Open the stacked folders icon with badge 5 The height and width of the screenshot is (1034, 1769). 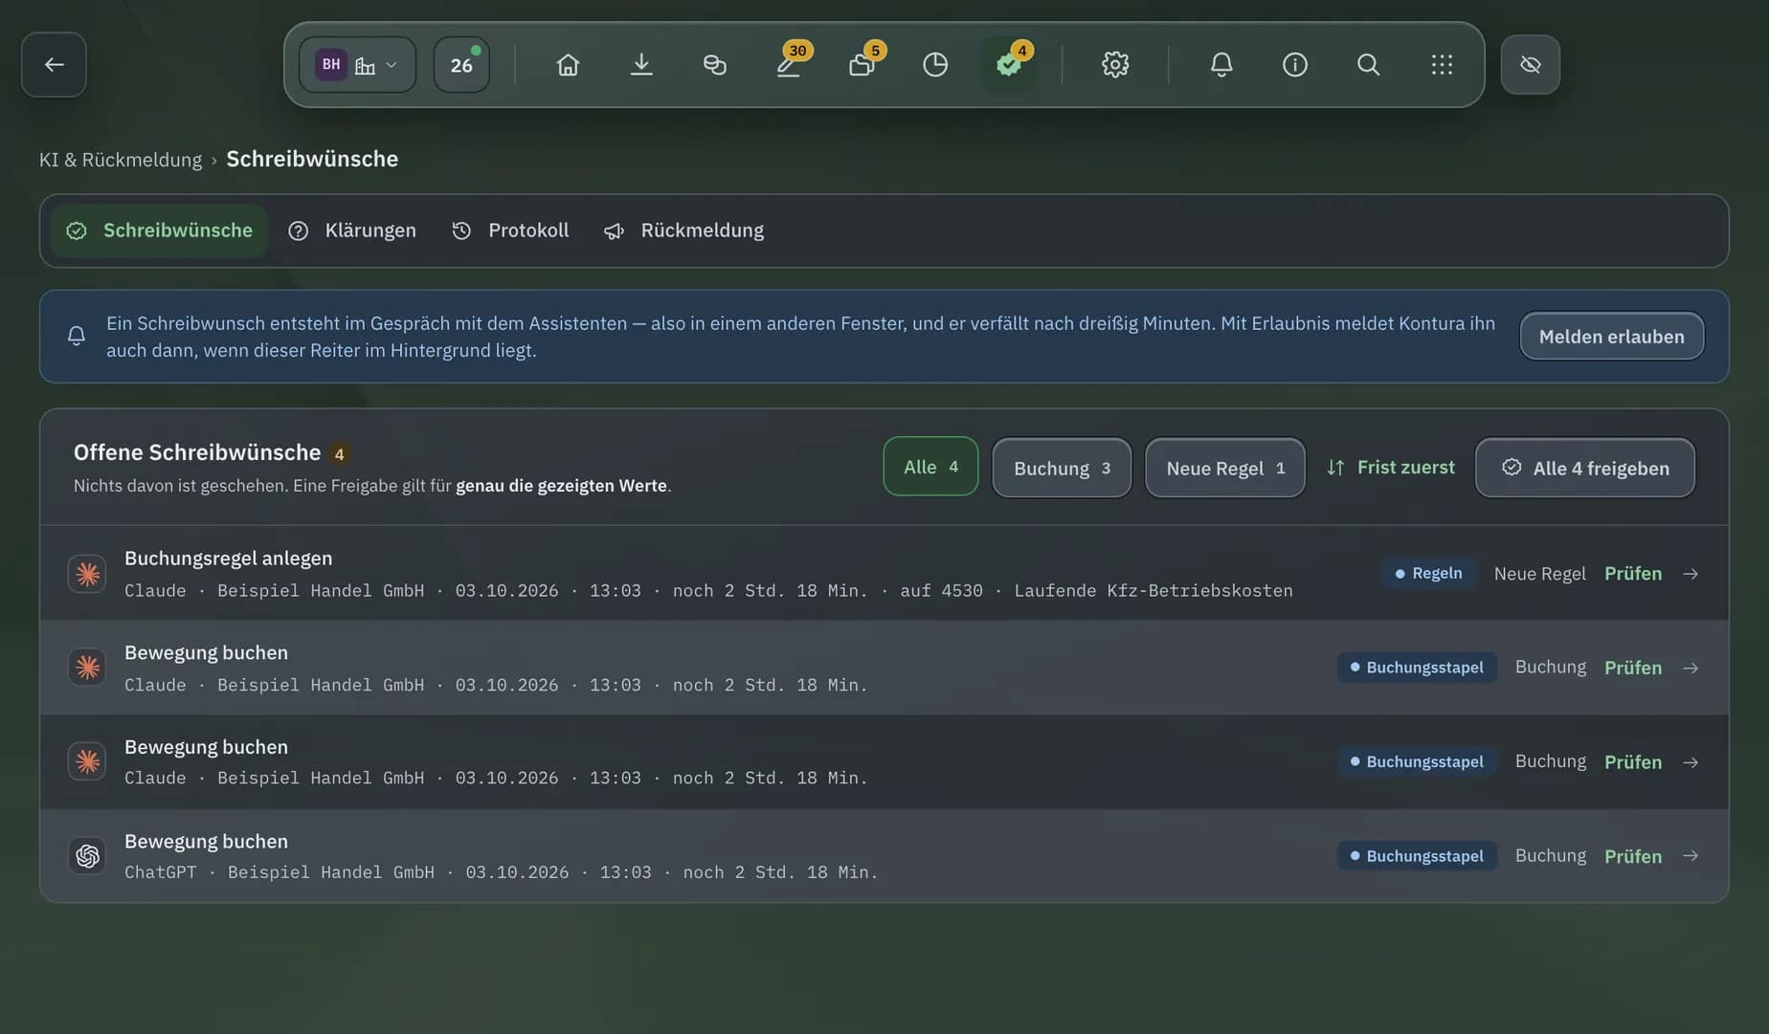(x=862, y=64)
